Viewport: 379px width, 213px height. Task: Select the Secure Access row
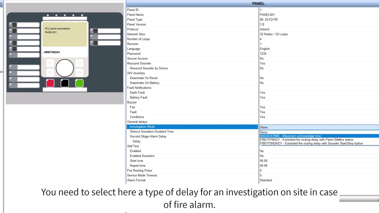pyautogui.click(x=192, y=59)
